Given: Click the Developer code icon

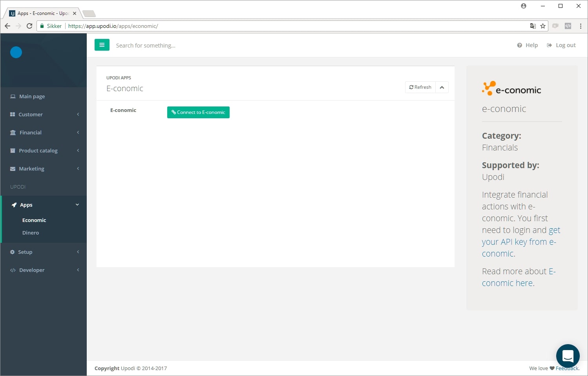Looking at the screenshot, I should [13, 270].
